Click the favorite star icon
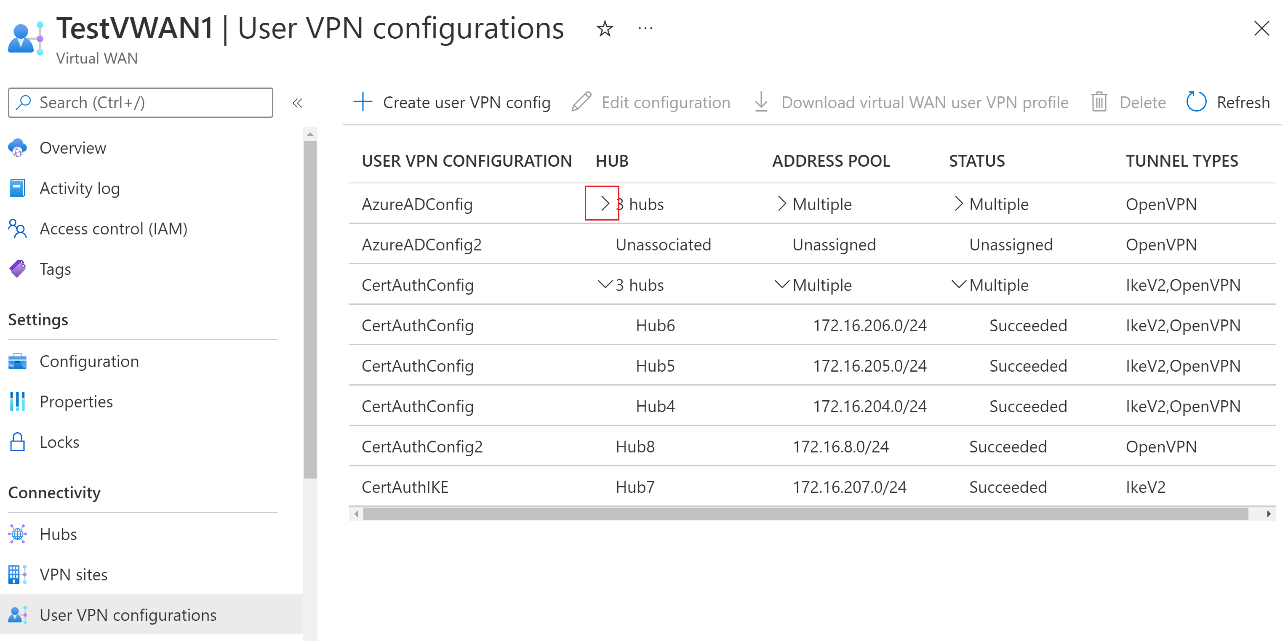This screenshot has width=1288, height=641. pos(605,29)
